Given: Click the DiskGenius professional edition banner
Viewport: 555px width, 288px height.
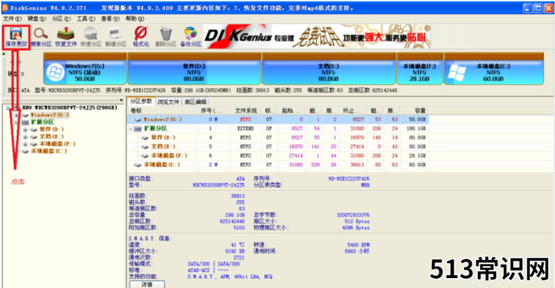Looking at the screenshot, I should tap(317, 37).
